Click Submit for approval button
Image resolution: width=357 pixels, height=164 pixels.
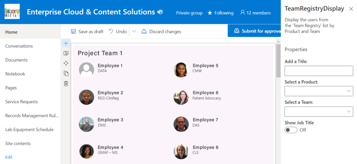pyautogui.click(x=254, y=31)
